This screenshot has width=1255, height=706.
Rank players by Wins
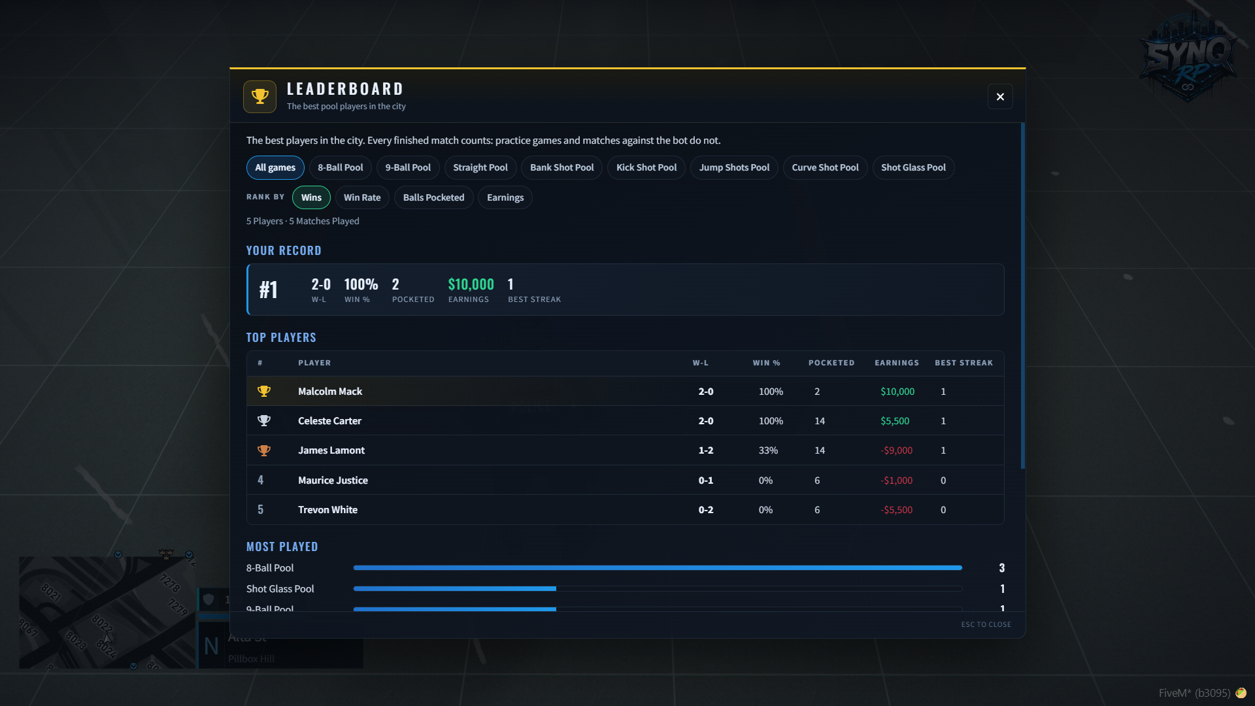point(311,197)
